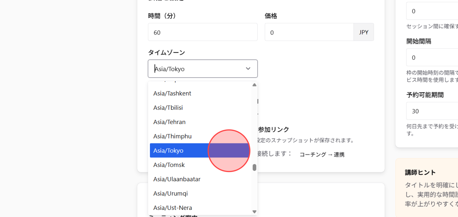This screenshot has height=217, width=458.
Task: Pick Asia/Tomsk timezone option
Action: pyautogui.click(x=200, y=165)
